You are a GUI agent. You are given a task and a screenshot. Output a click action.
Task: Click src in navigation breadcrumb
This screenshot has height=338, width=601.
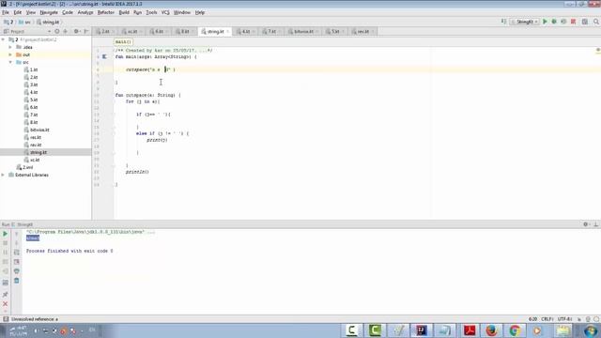(x=24, y=23)
